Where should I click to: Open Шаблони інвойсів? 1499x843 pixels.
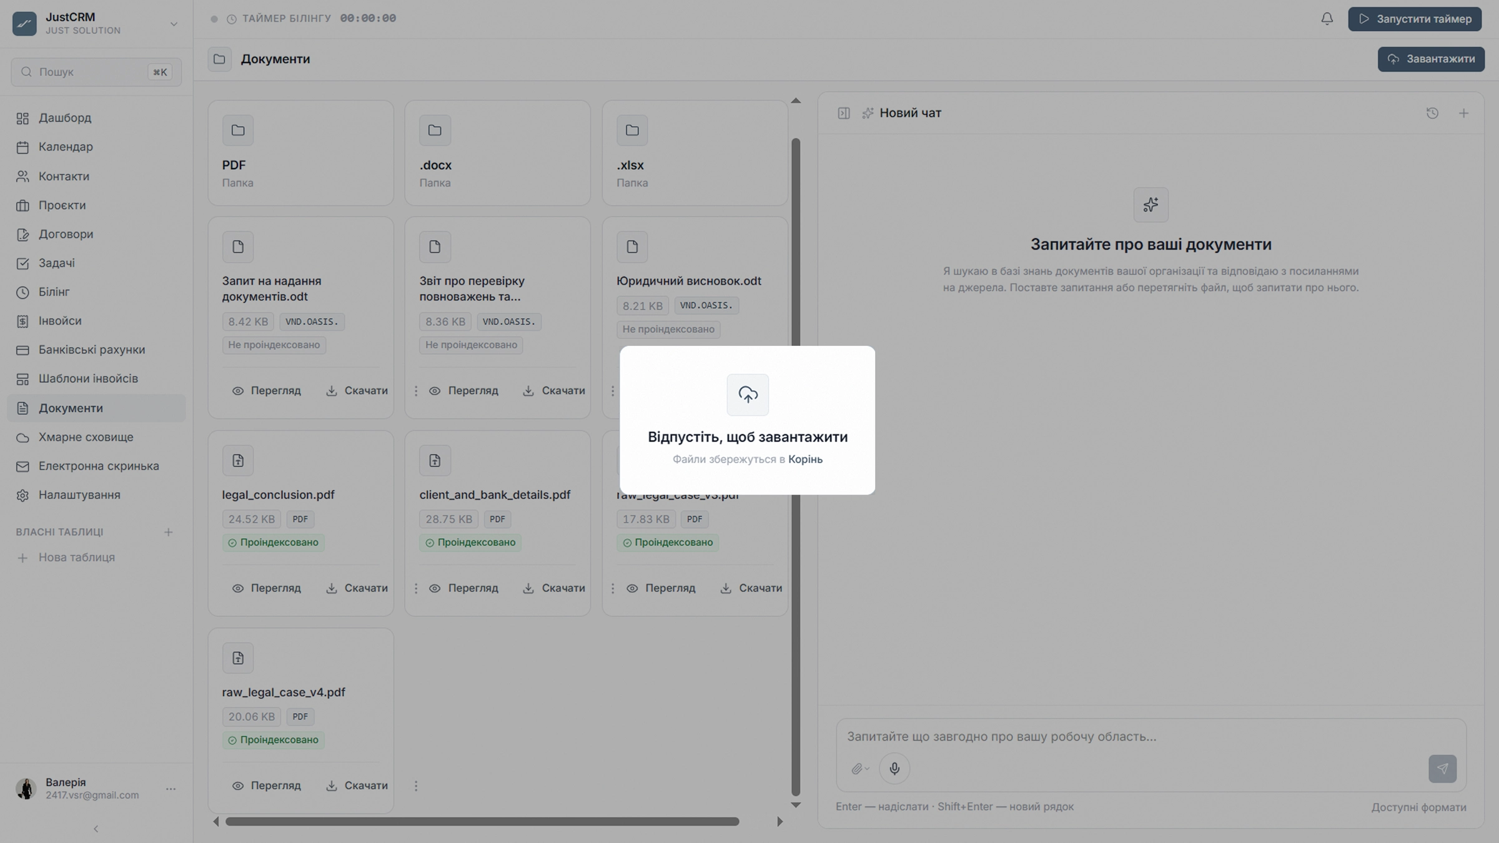[96, 378]
